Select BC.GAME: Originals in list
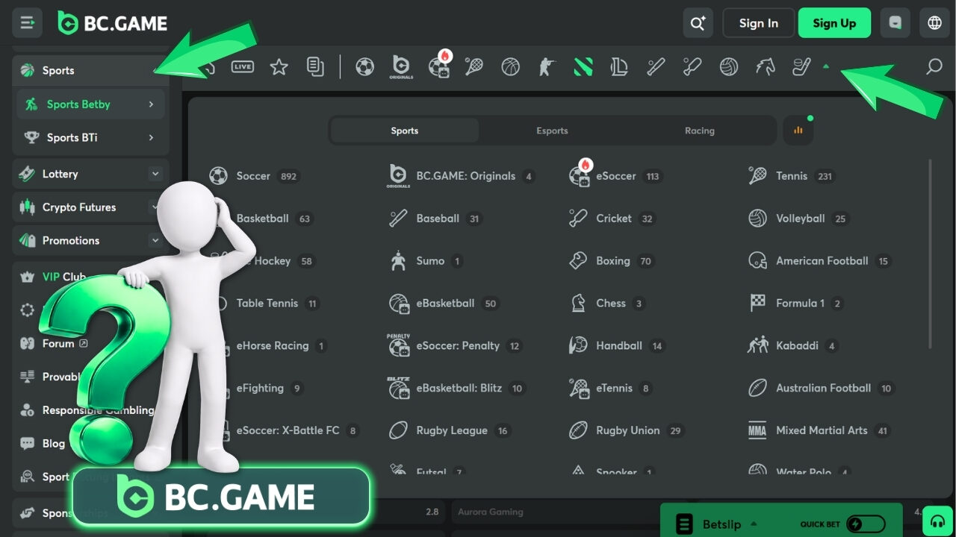This screenshot has width=956, height=537. pos(462,176)
